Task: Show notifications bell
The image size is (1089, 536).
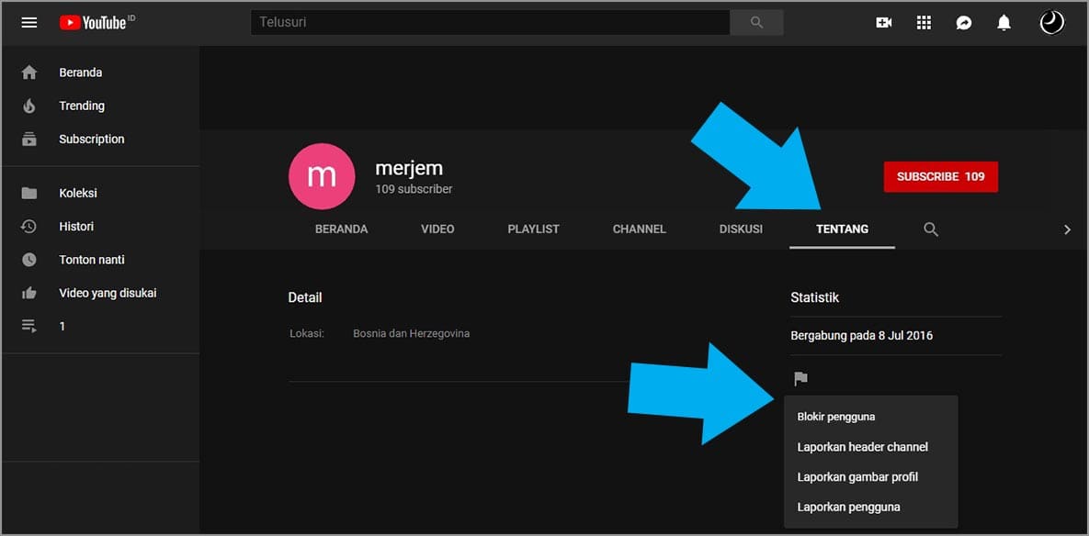Action: coord(1004,23)
